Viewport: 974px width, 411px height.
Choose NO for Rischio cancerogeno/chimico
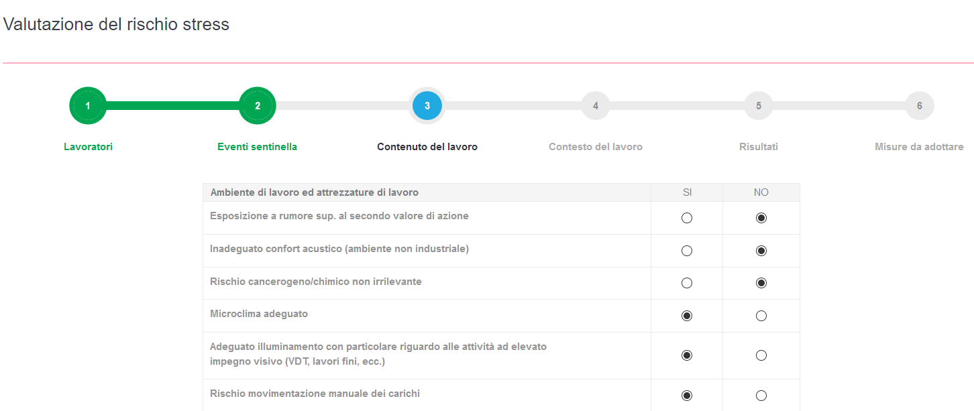761,283
